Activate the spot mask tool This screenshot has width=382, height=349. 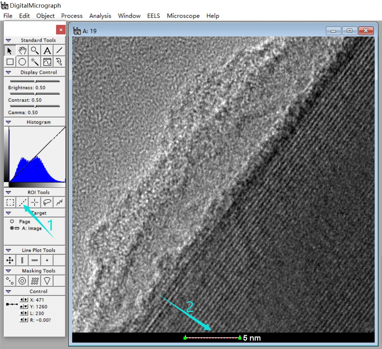click(x=10, y=281)
